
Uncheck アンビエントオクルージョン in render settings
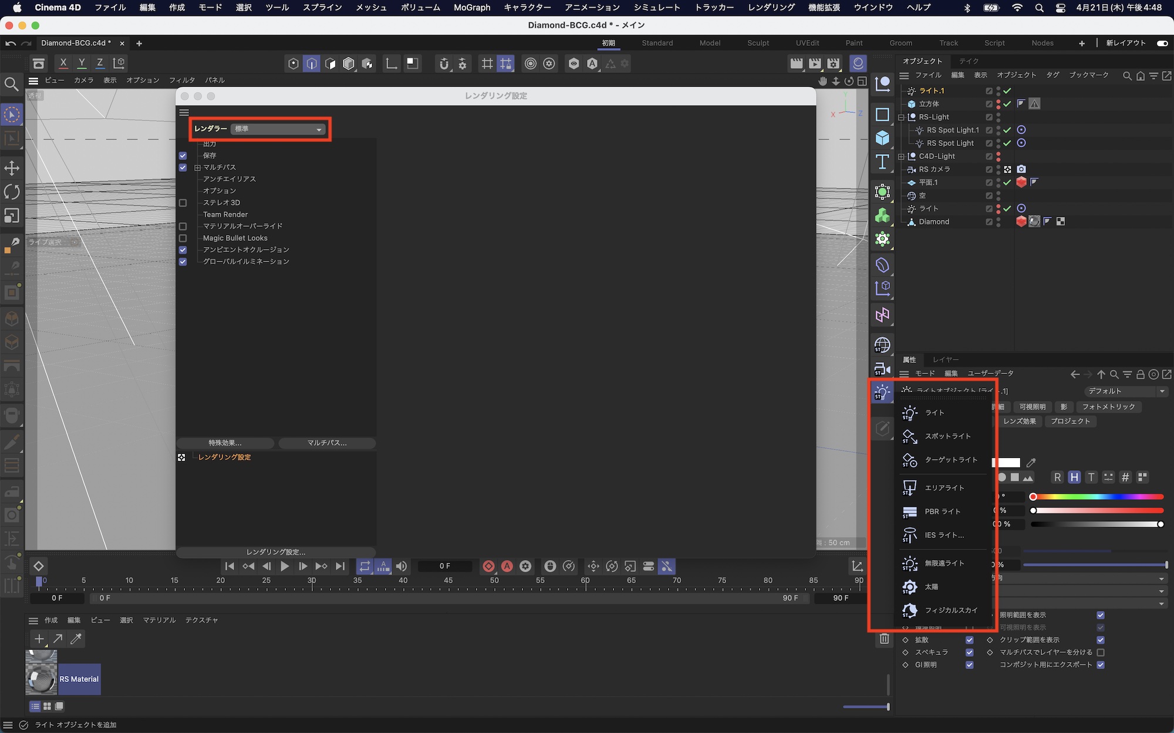[183, 250]
